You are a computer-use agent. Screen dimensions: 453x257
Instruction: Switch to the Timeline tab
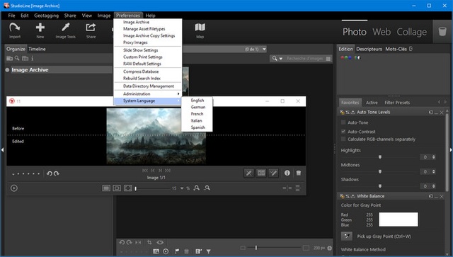pyautogui.click(x=37, y=49)
